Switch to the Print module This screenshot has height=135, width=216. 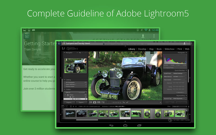pos(180,49)
